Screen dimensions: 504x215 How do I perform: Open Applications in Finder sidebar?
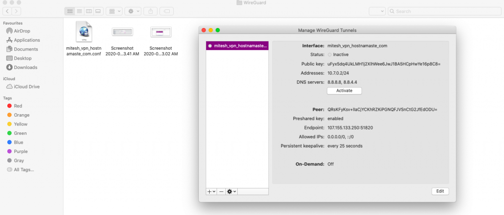pos(23,40)
